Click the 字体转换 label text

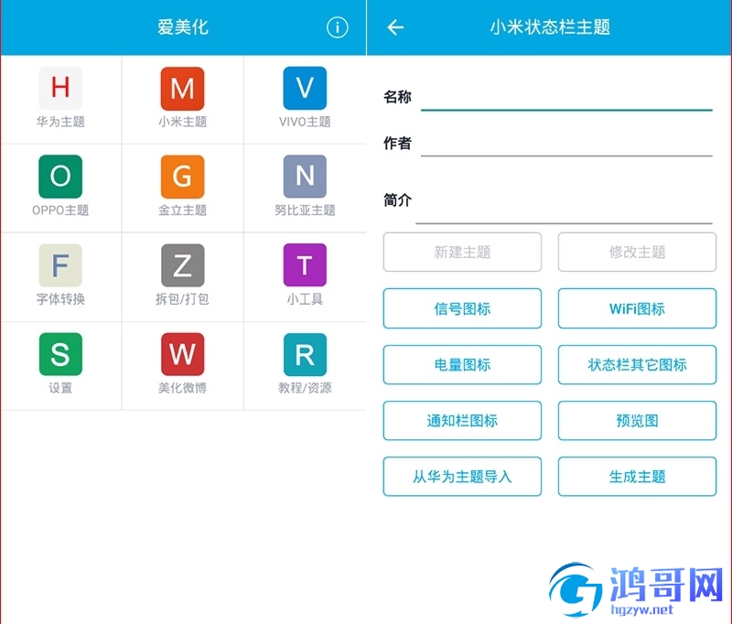(x=60, y=298)
